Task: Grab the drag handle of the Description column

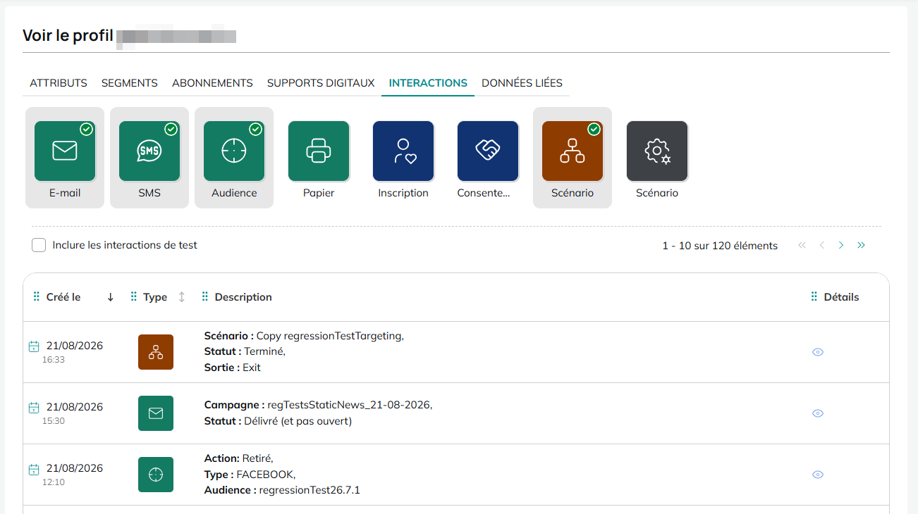Action: pyautogui.click(x=205, y=297)
